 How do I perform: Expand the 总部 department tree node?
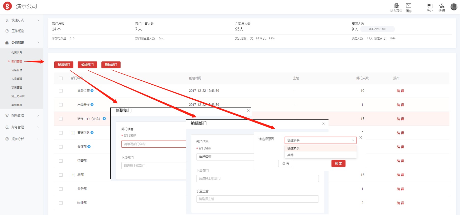(x=73, y=175)
